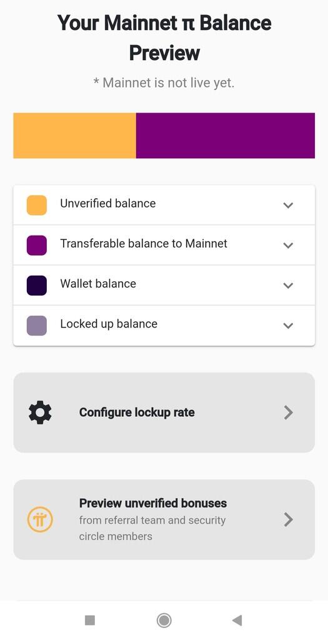Click the orange Unverified balance swatch
328x640 pixels.
(37, 205)
